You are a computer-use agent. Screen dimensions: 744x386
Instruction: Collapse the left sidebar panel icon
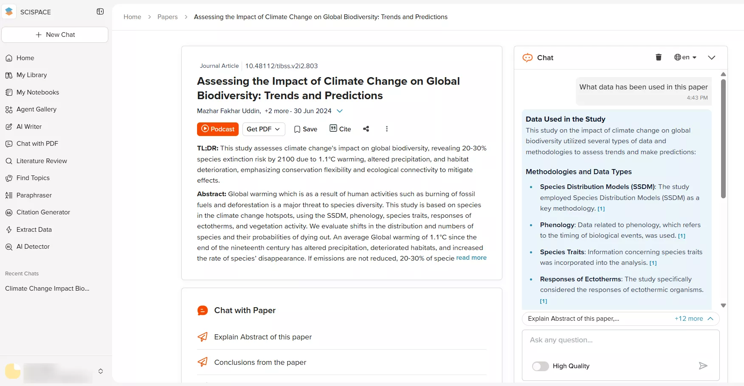100,11
